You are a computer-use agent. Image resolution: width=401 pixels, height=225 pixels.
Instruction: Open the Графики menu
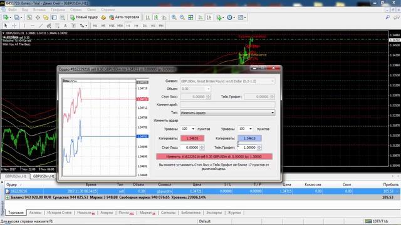click(x=58, y=10)
